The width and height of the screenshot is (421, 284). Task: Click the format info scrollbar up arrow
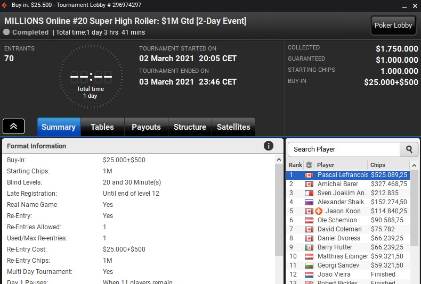click(x=279, y=160)
